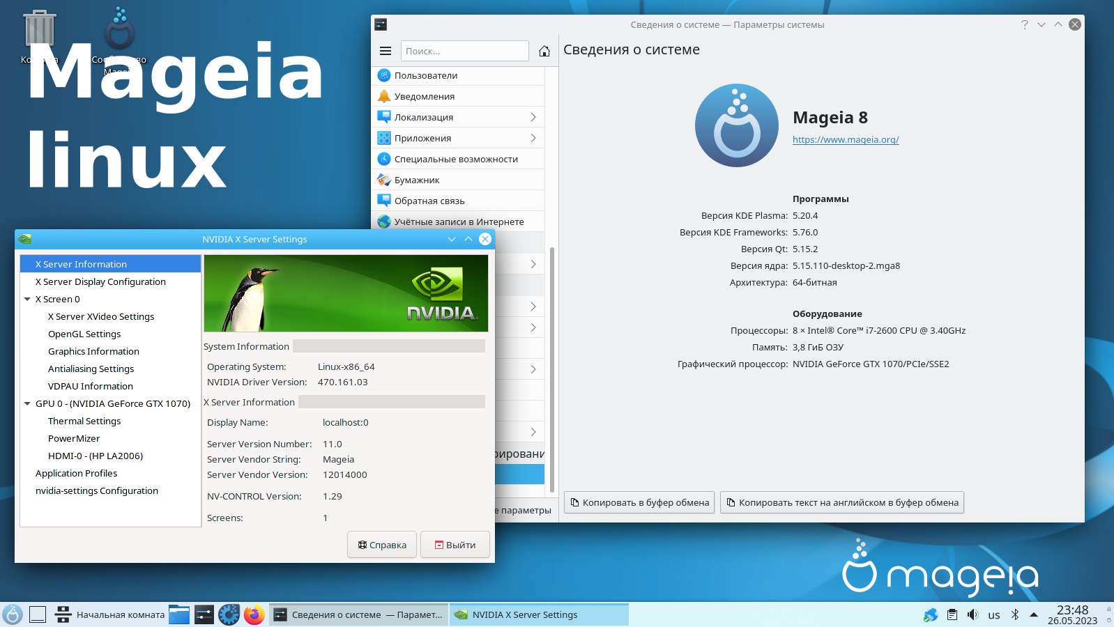Click the hamburger menu in System Settings
This screenshot has width=1114, height=627.
click(x=386, y=51)
